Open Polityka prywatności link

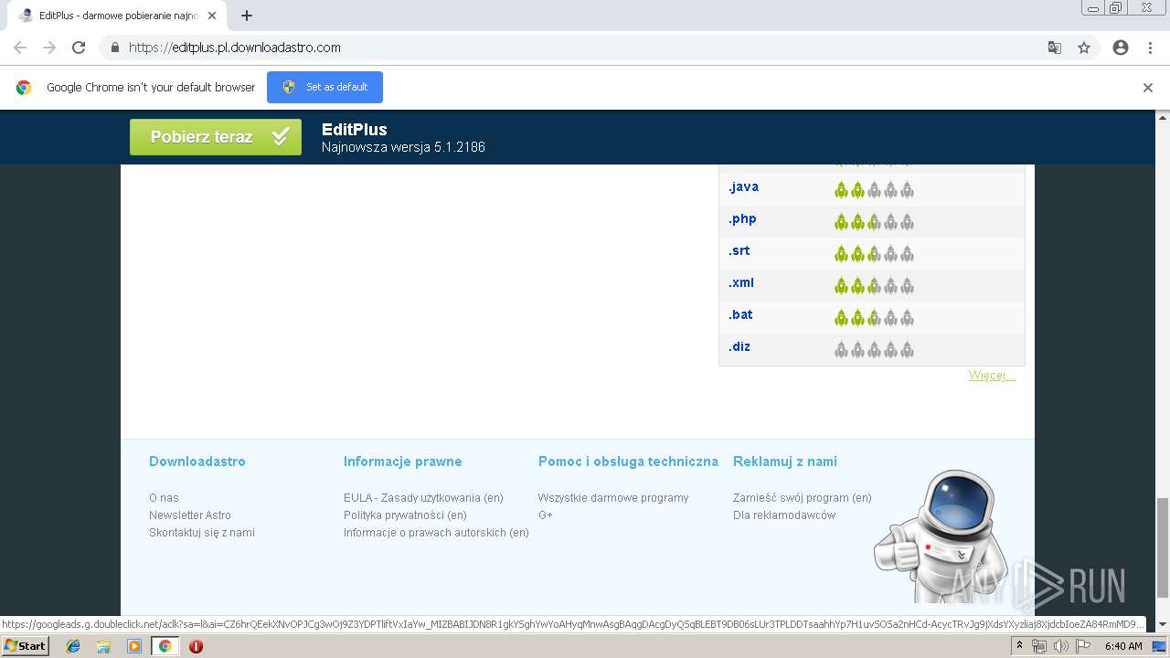pyautogui.click(x=405, y=515)
